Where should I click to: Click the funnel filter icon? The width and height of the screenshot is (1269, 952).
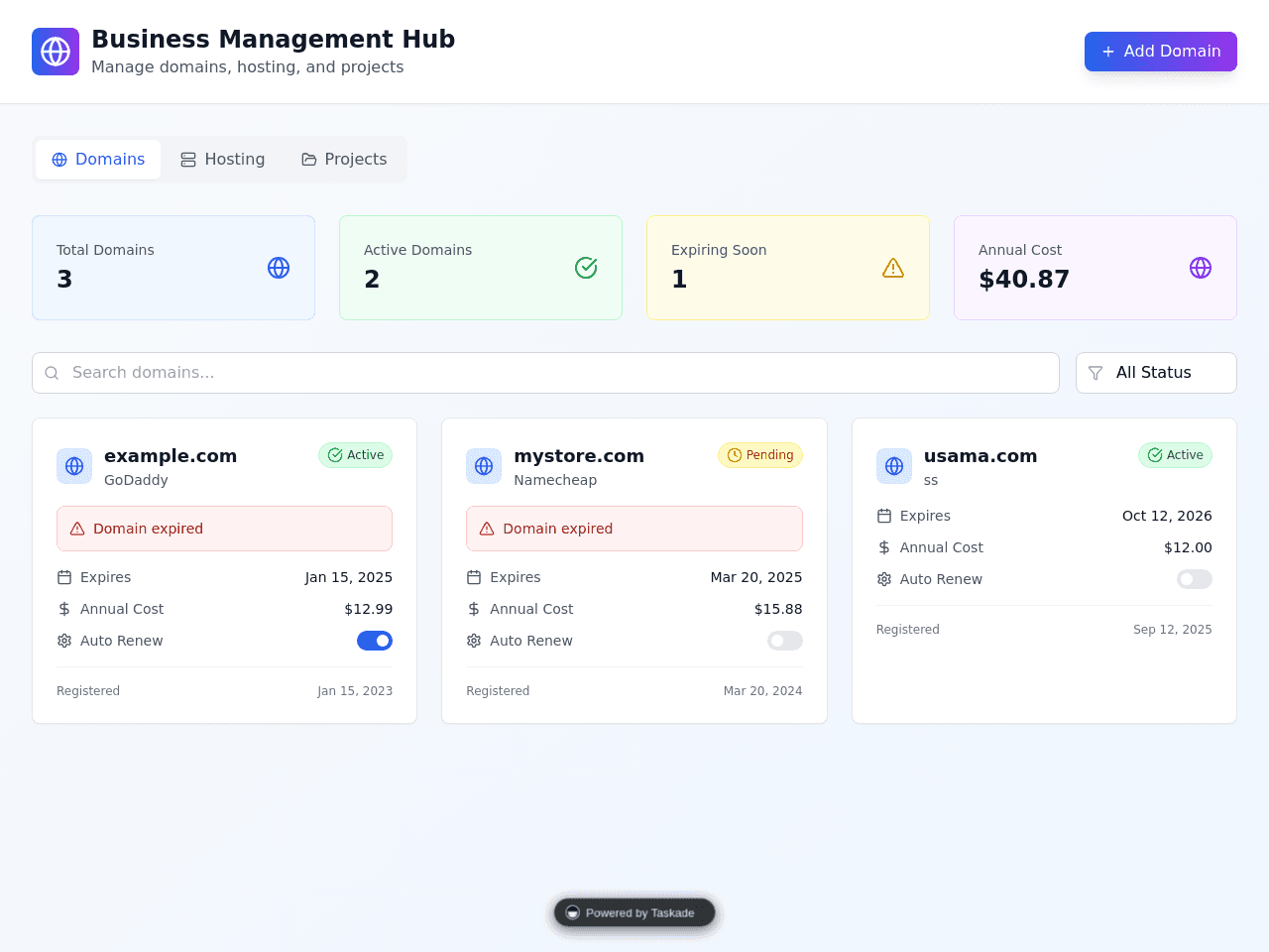1096,373
